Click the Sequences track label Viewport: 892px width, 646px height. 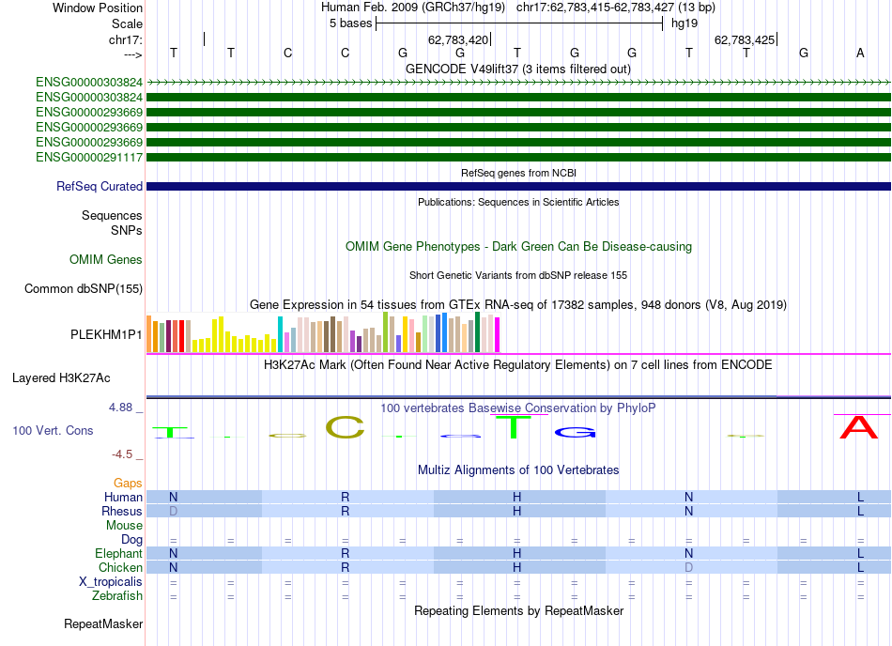click(x=112, y=216)
